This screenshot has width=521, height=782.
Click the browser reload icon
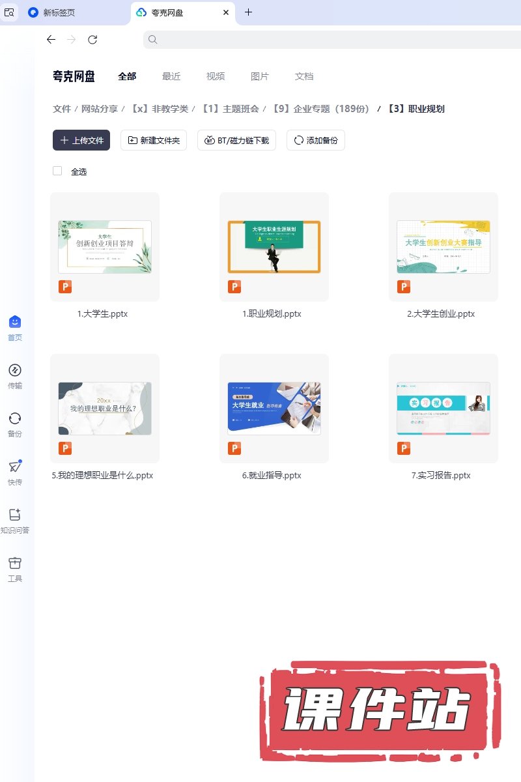tap(92, 40)
